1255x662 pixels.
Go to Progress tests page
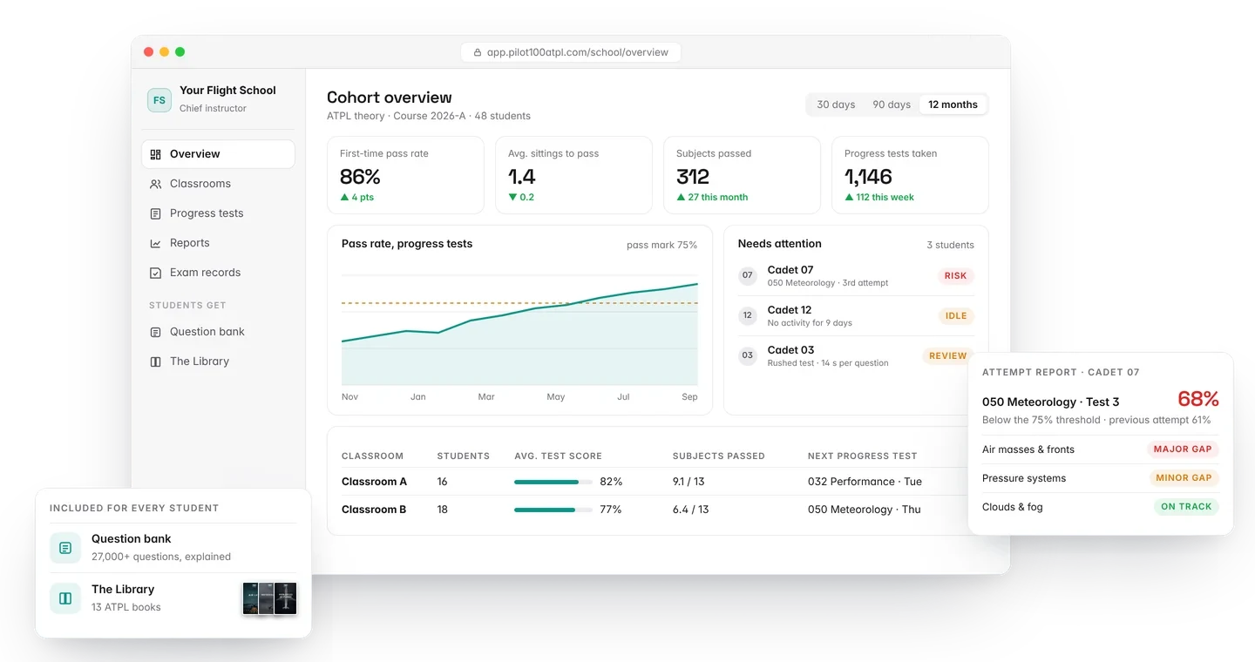point(218,213)
